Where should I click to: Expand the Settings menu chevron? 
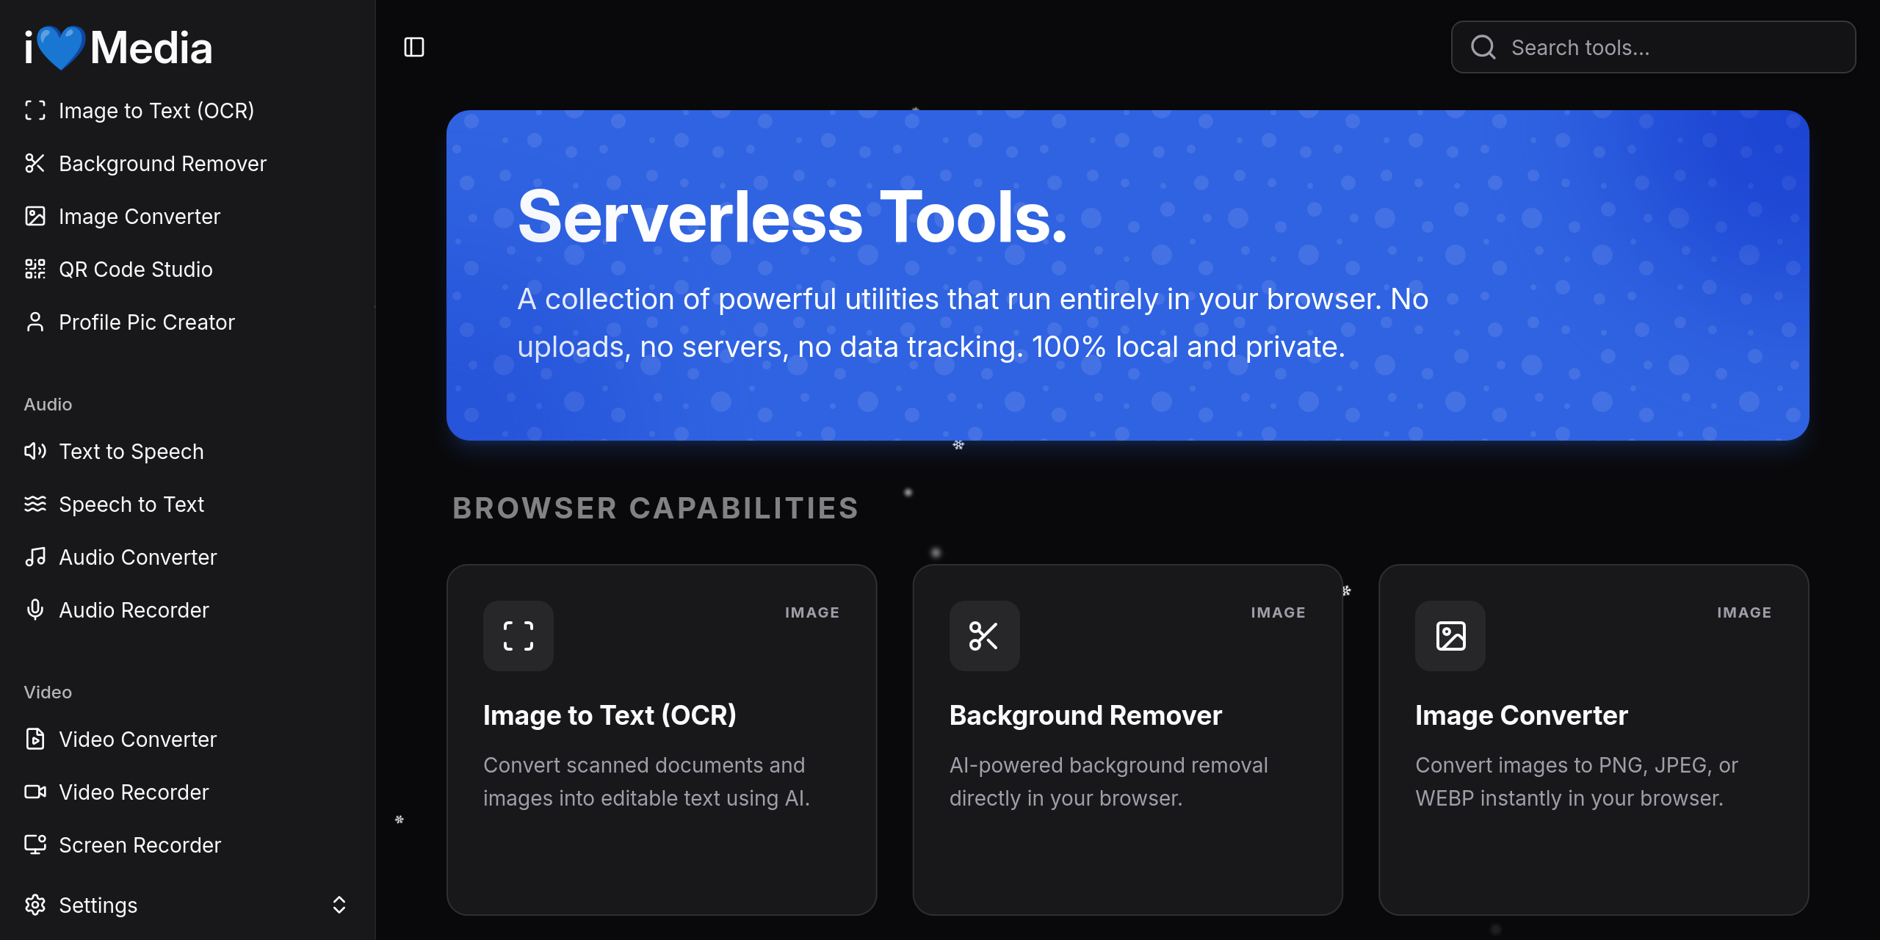click(339, 905)
